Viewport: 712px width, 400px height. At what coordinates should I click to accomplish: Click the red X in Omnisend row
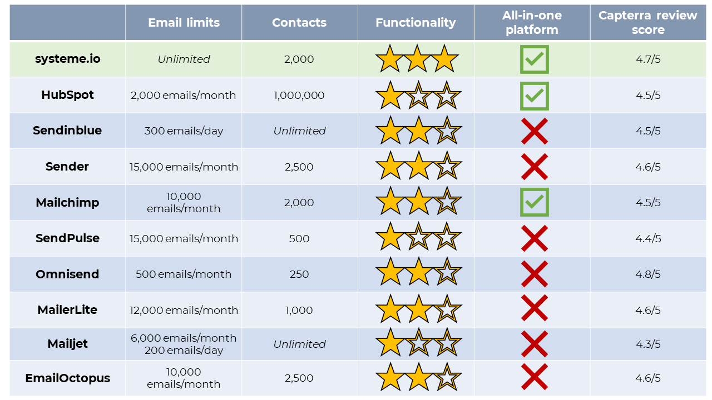pos(534,274)
